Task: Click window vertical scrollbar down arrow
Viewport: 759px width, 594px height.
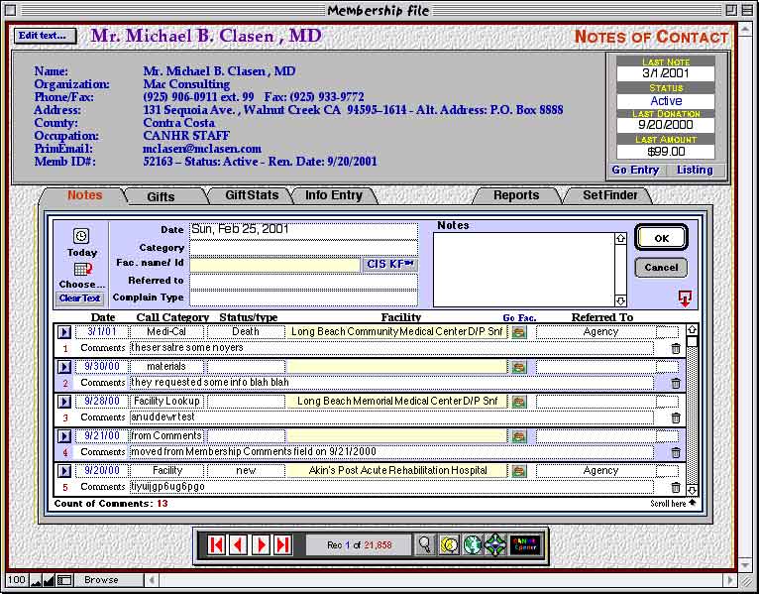Action: [x=745, y=564]
